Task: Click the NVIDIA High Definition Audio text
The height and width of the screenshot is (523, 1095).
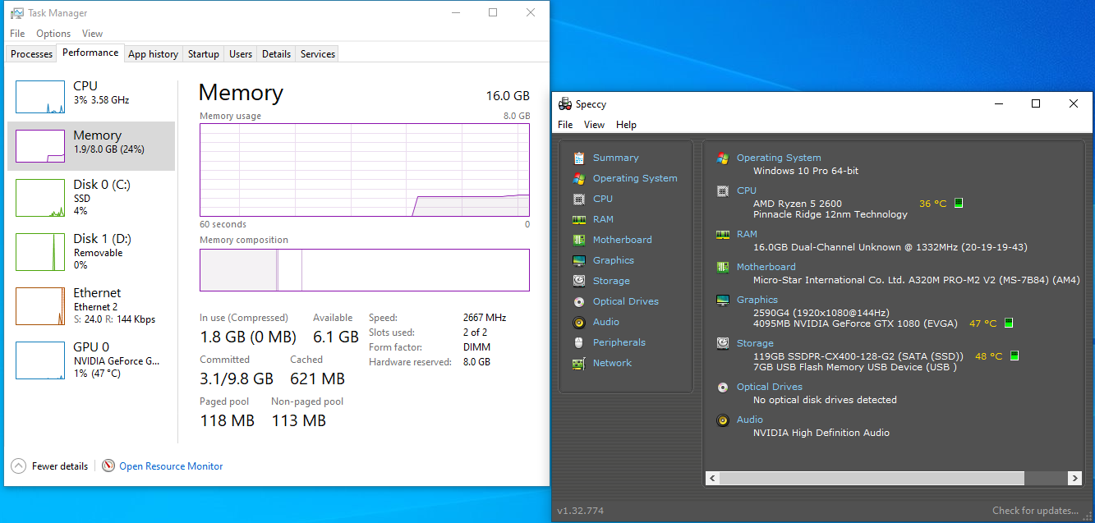Action: click(821, 433)
